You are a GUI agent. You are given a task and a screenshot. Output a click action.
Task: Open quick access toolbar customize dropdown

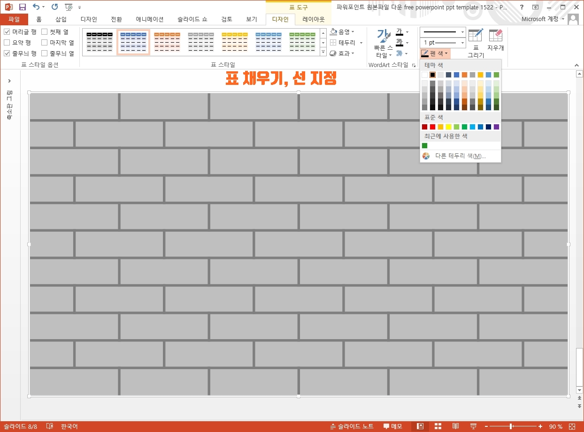coord(79,8)
